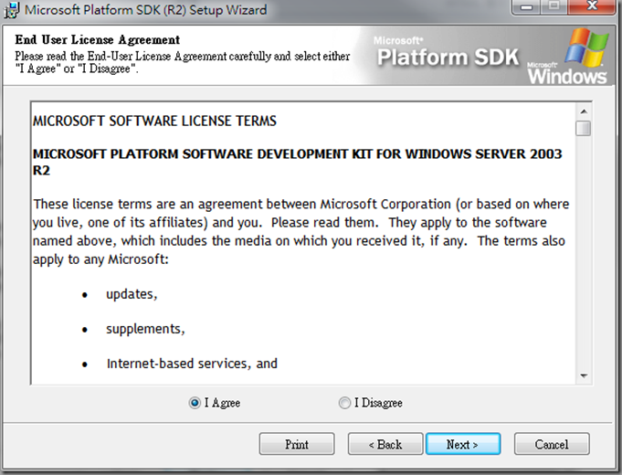Click the maximize button in title bar
The image size is (622, 475).
554,6
